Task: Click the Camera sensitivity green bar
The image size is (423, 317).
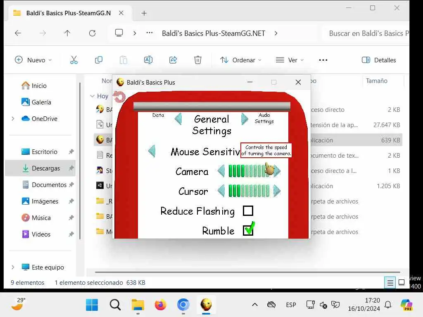Action: [x=249, y=171]
